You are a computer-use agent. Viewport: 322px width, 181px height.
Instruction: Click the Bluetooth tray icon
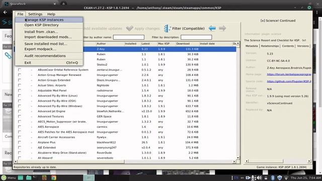[273, 177]
